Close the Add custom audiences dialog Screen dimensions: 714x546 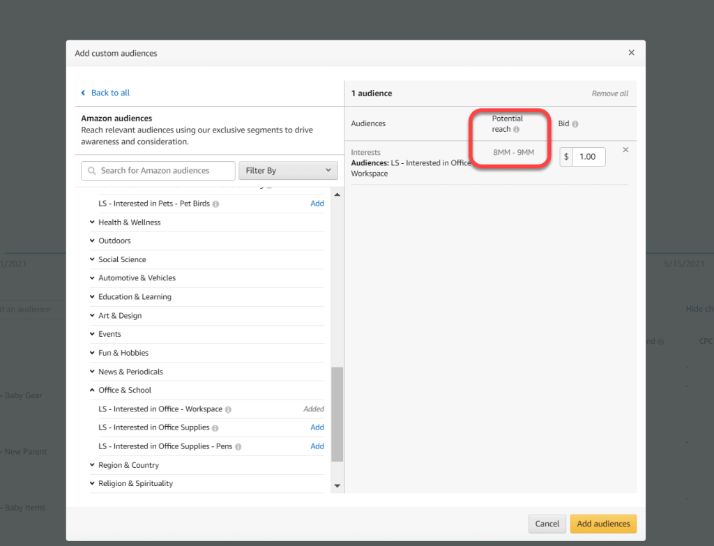[631, 53]
